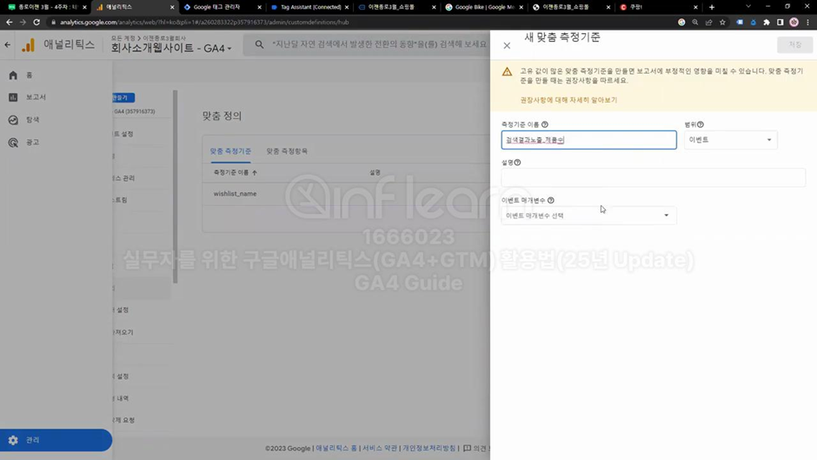
Task: Open the property selector 회사소개웹사이트 - GA4
Action: pos(171,48)
